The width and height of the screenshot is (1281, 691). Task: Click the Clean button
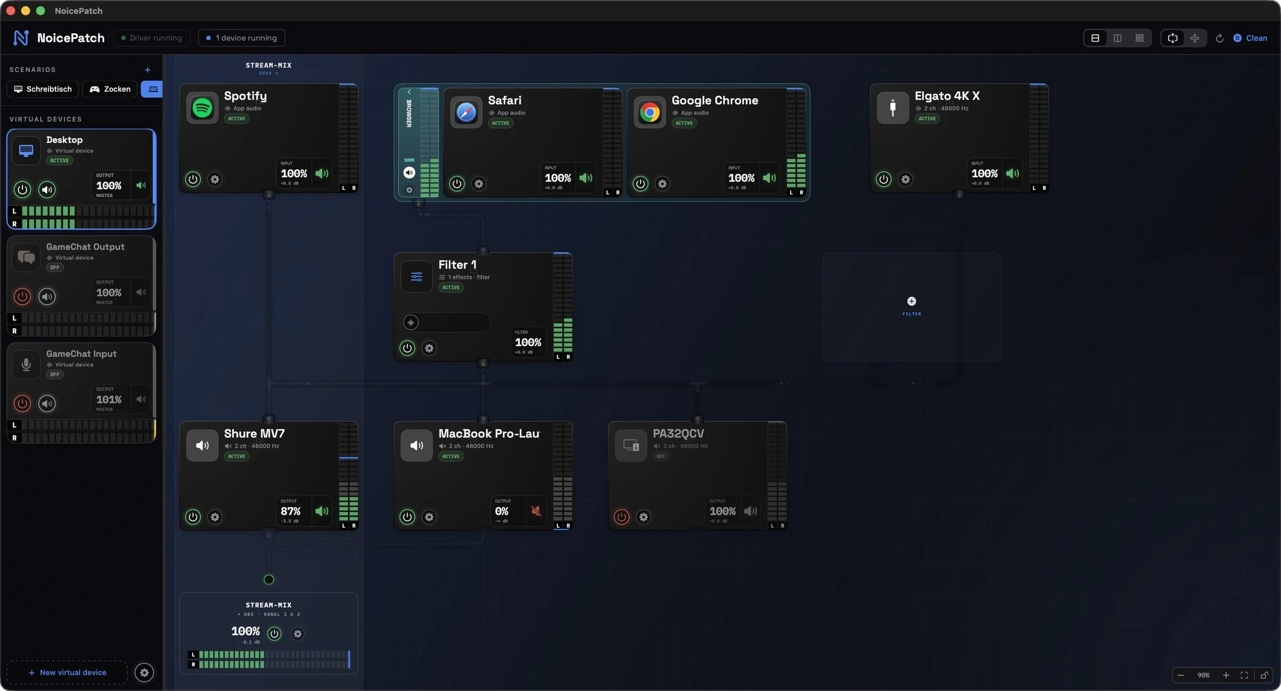[x=1250, y=38]
